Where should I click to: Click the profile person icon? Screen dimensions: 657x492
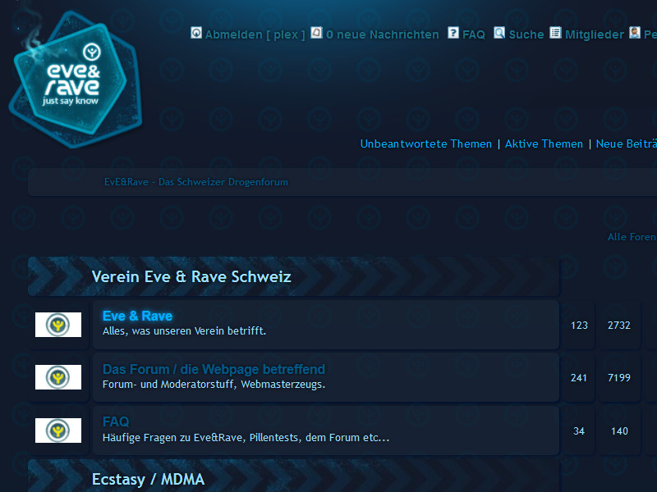click(634, 33)
